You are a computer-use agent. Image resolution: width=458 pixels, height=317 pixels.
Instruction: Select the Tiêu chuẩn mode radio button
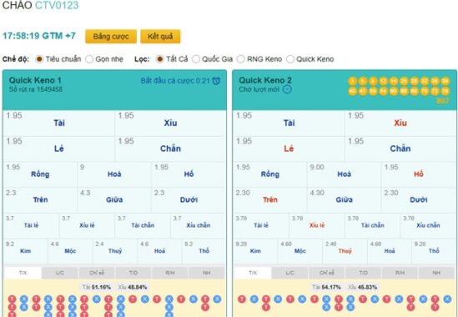coord(39,59)
